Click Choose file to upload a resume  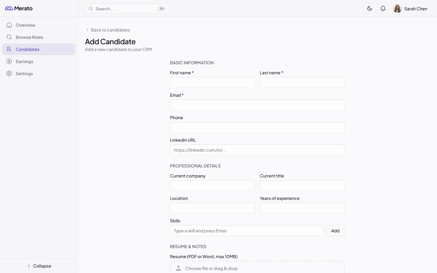point(212,268)
